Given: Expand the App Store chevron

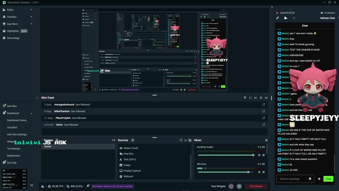Looking at the screenshot, I should [31, 24].
